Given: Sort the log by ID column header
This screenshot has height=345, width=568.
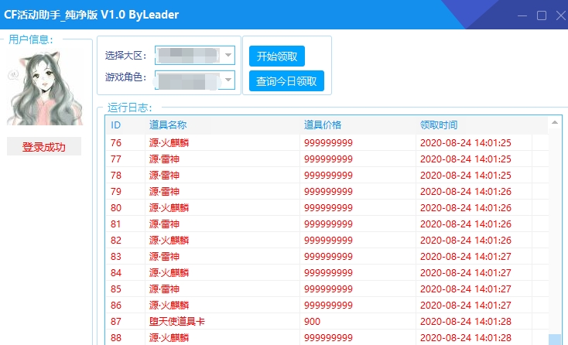Looking at the screenshot, I should pyautogui.click(x=116, y=125).
